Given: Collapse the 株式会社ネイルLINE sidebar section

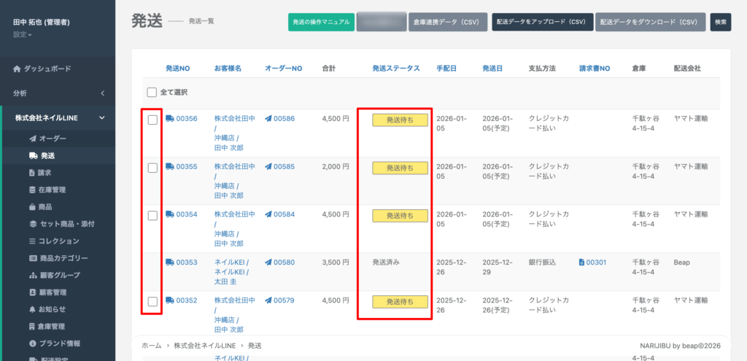Looking at the screenshot, I should point(102,118).
